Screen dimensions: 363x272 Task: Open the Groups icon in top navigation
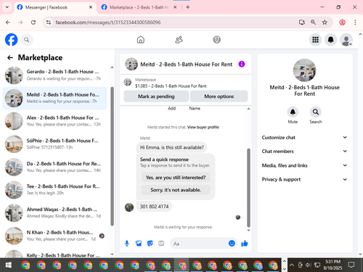(x=217, y=40)
